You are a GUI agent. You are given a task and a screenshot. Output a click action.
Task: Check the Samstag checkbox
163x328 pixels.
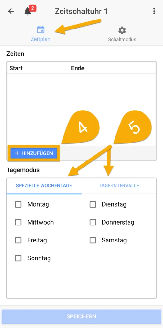click(93, 240)
